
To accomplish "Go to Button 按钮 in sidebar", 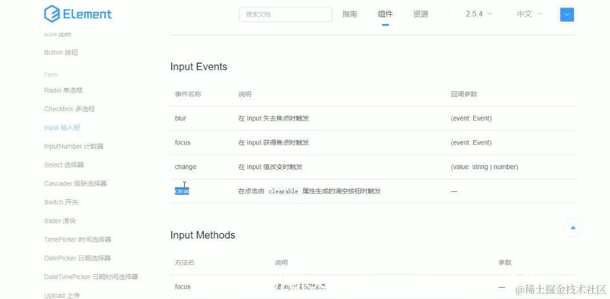I will [61, 52].
